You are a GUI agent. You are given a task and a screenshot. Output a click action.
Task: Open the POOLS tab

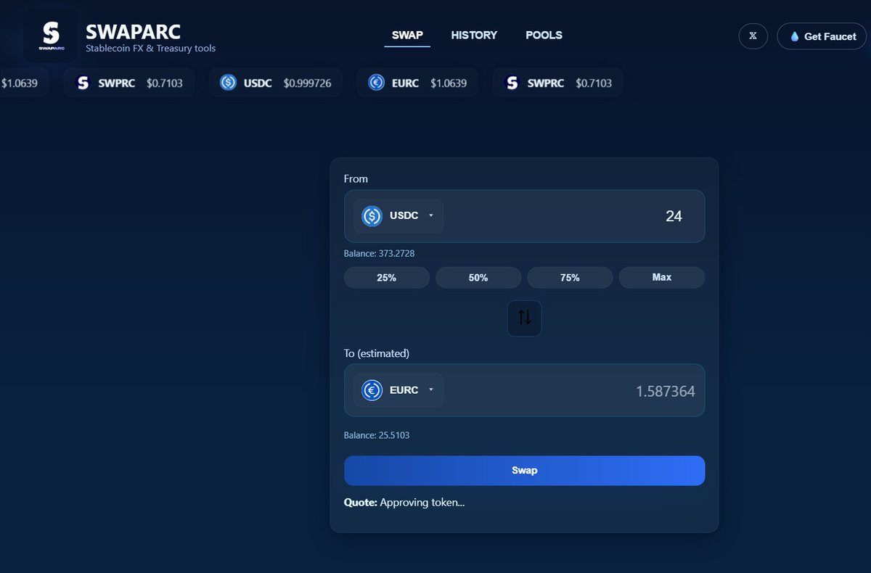544,35
